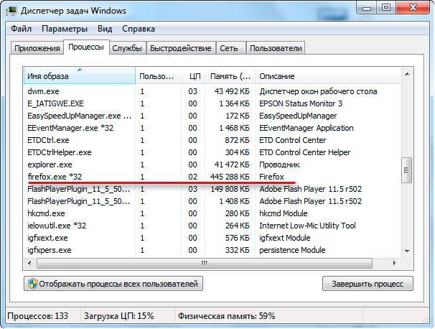The height and width of the screenshot is (329, 435).
Task: Select FlashPlayerPlugin row using 1 408 КБ
Action: [212, 201]
